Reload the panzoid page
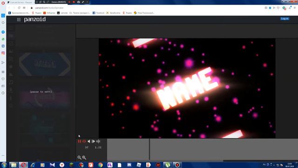Screen dimensions: 298x168 (19, 8)
